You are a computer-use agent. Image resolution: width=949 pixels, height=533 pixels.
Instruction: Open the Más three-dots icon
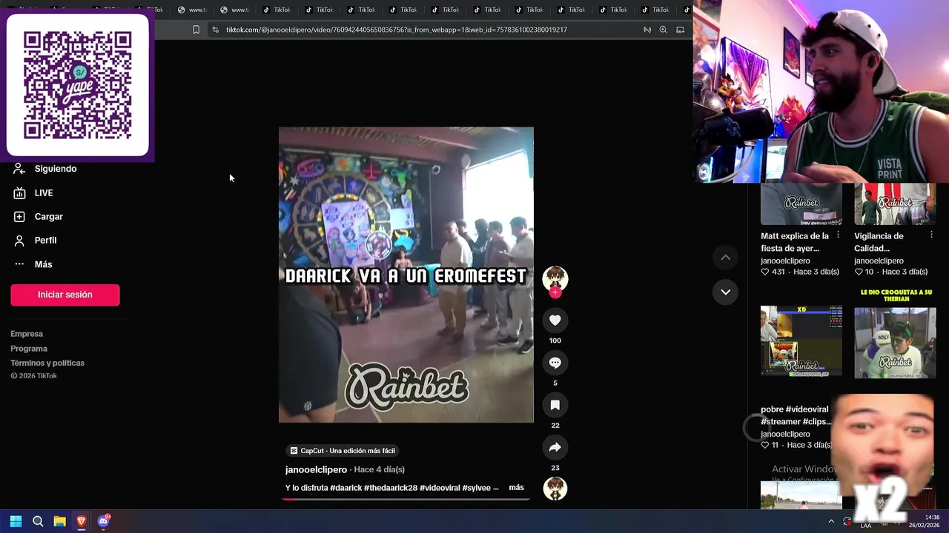click(x=19, y=264)
